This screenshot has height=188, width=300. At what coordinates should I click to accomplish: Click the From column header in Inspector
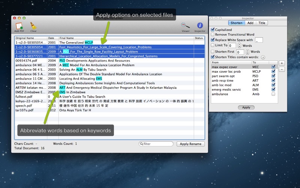(x=231, y=62)
